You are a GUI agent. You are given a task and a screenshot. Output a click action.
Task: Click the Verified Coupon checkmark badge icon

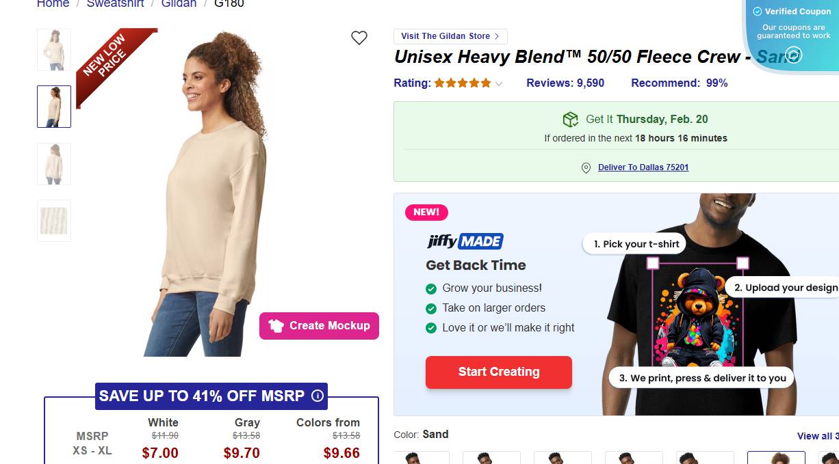click(758, 12)
